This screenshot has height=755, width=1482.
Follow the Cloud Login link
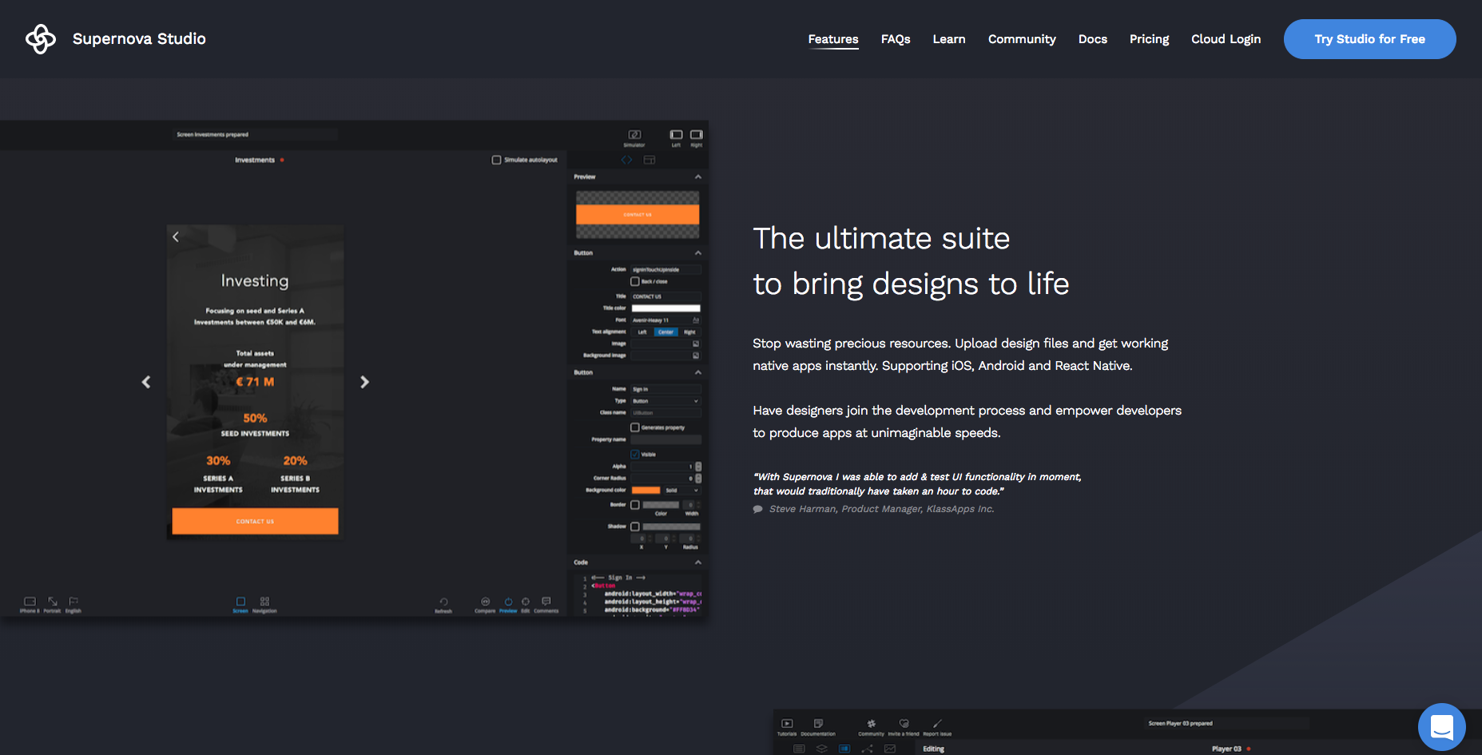(1226, 39)
